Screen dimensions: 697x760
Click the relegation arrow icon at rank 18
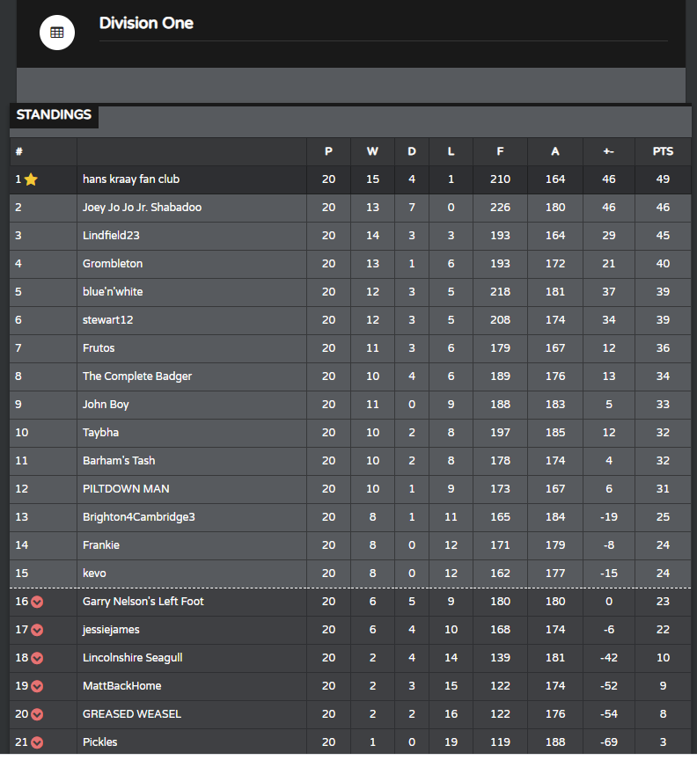[37, 658]
